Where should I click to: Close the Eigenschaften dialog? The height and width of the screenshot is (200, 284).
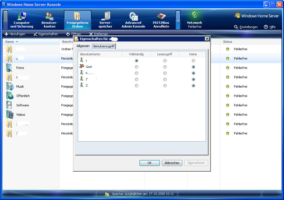point(207,39)
